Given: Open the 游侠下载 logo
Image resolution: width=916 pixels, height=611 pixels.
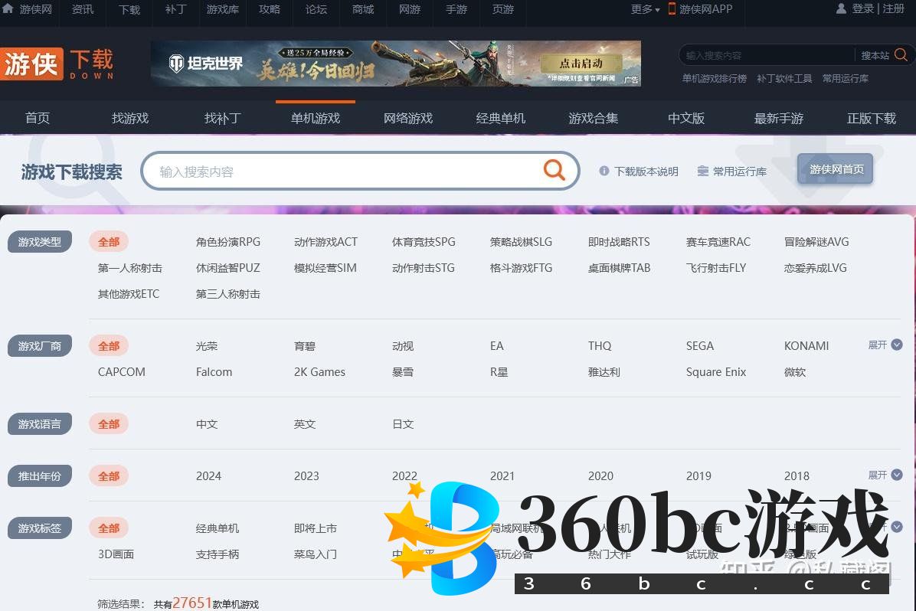Looking at the screenshot, I should (57, 64).
